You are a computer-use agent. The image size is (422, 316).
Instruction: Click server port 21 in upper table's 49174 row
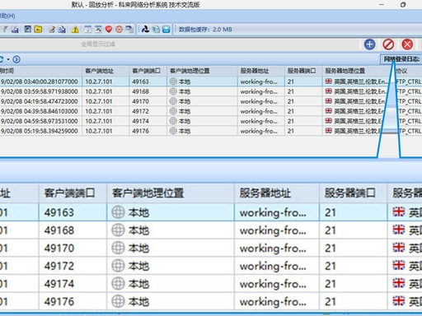pyautogui.click(x=291, y=121)
